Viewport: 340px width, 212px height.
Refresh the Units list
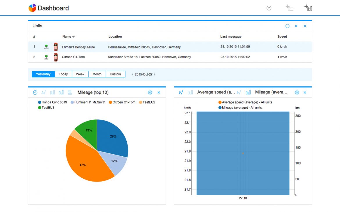tap(287, 26)
